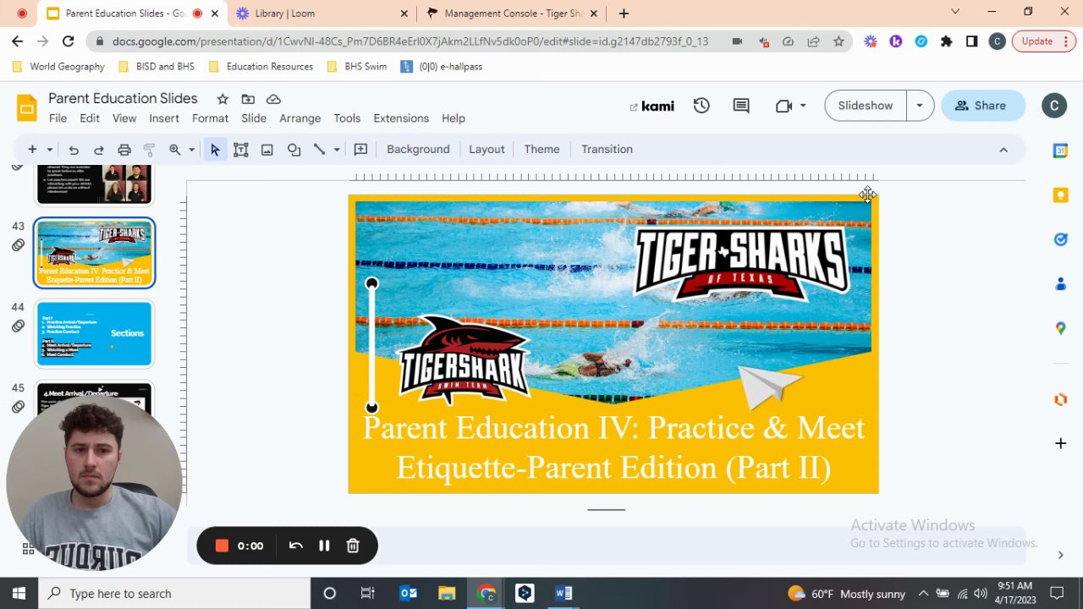Switch to the Management Console tab
Screen dimensions: 1083x609
tap(512, 14)
